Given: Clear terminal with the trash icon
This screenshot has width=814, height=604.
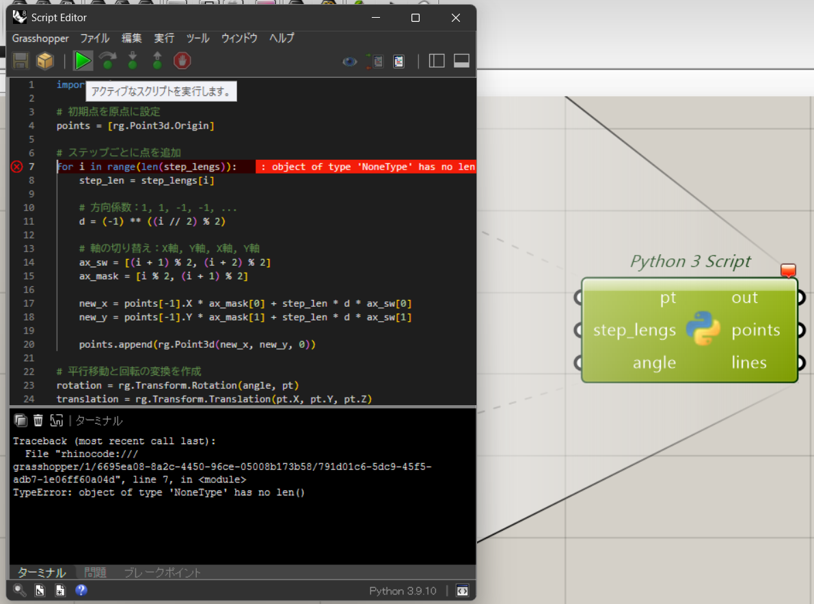Looking at the screenshot, I should [x=38, y=420].
